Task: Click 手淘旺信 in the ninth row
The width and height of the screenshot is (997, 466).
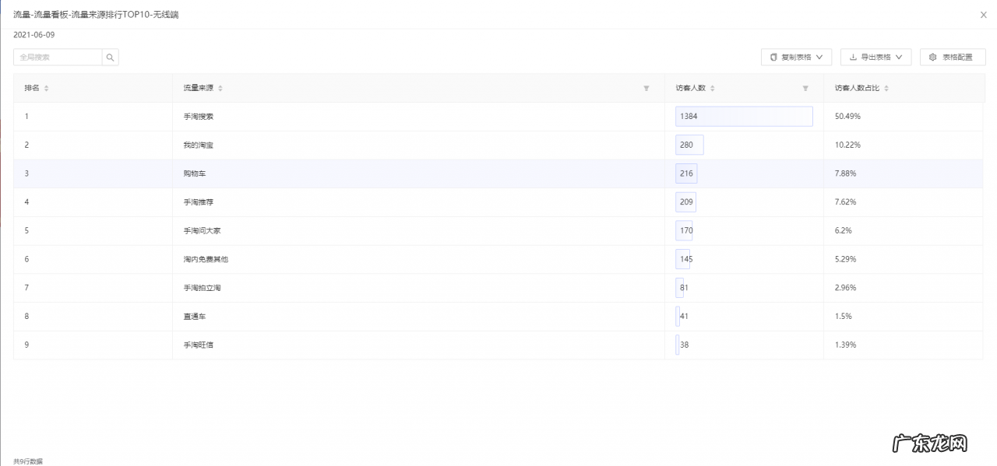Action: click(x=198, y=345)
